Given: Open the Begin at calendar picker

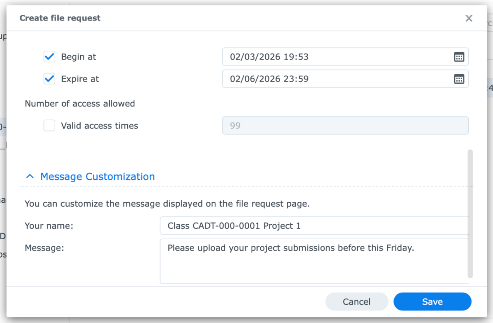Looking at the screenshot, I should coord(459,57).
